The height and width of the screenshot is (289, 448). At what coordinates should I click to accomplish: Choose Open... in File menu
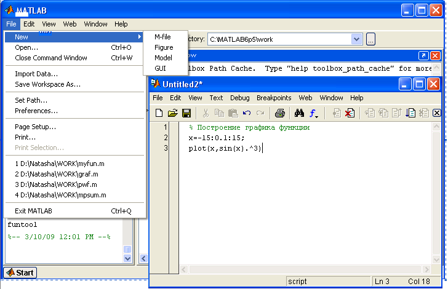point(74,47)
